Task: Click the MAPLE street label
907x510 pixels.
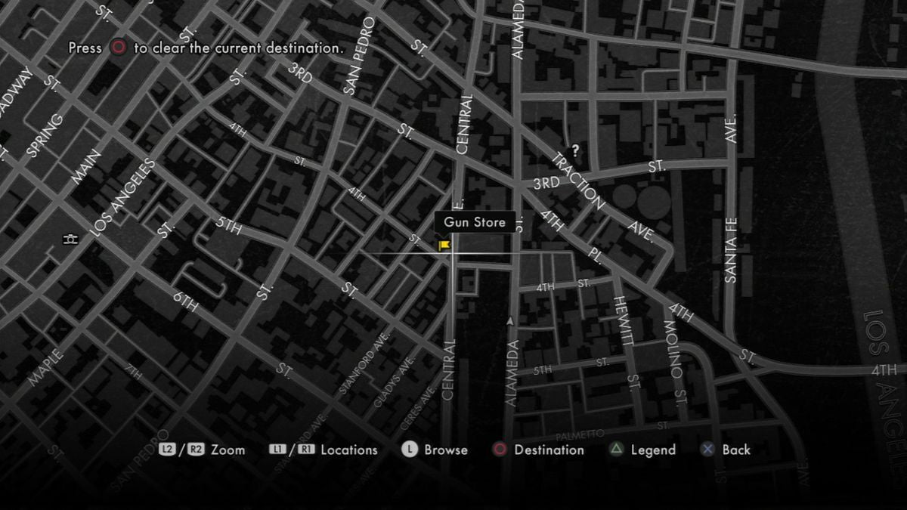Action: click(46, 366)
